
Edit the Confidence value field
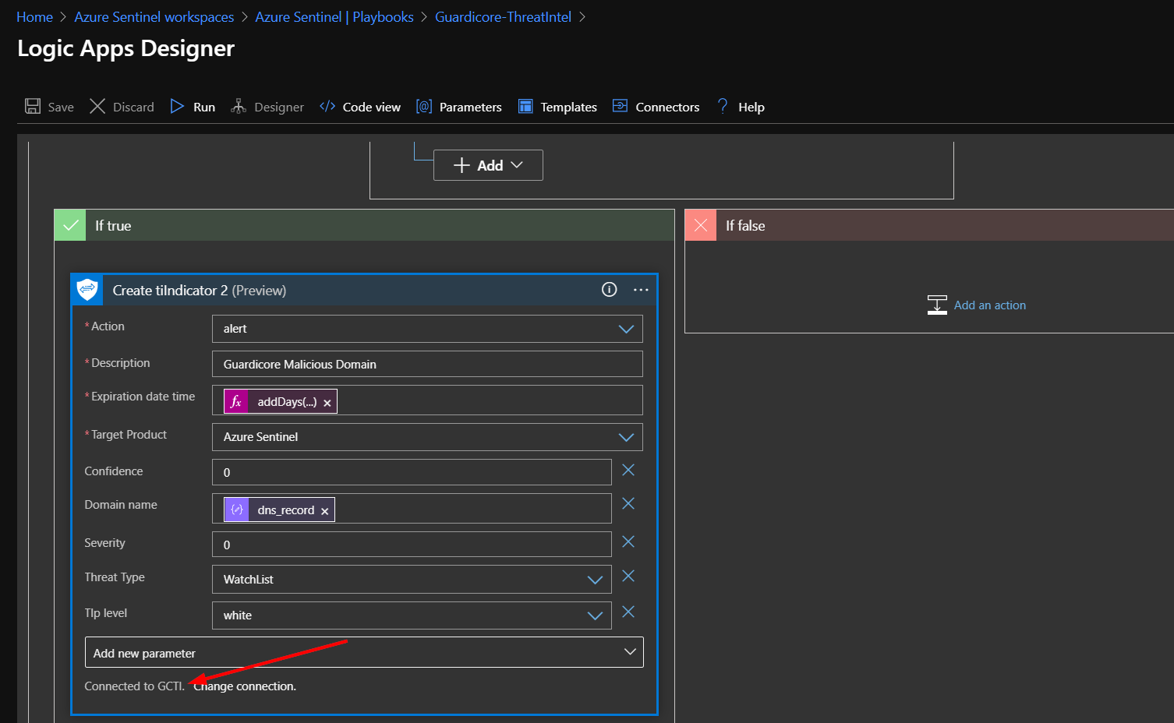412,472
